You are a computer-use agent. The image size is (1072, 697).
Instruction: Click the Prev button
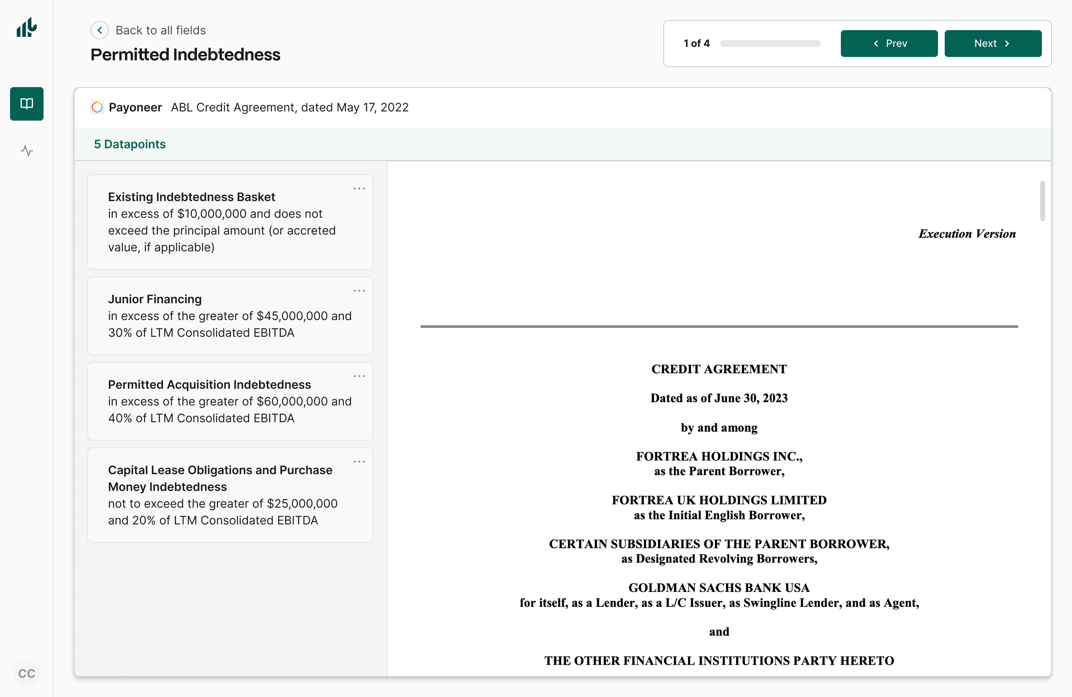click(x=889, y=43)
